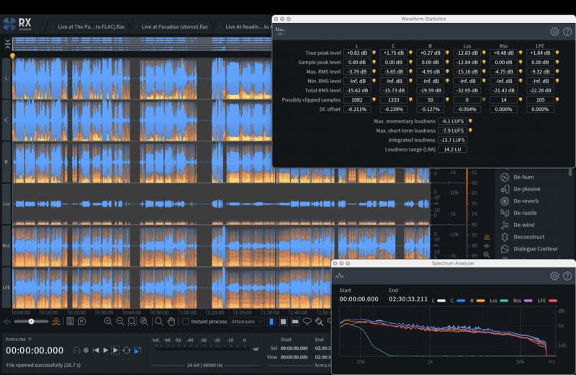Open the Attenuate mode dropdown
Viewport: 576px width, 375px height.
246,321
